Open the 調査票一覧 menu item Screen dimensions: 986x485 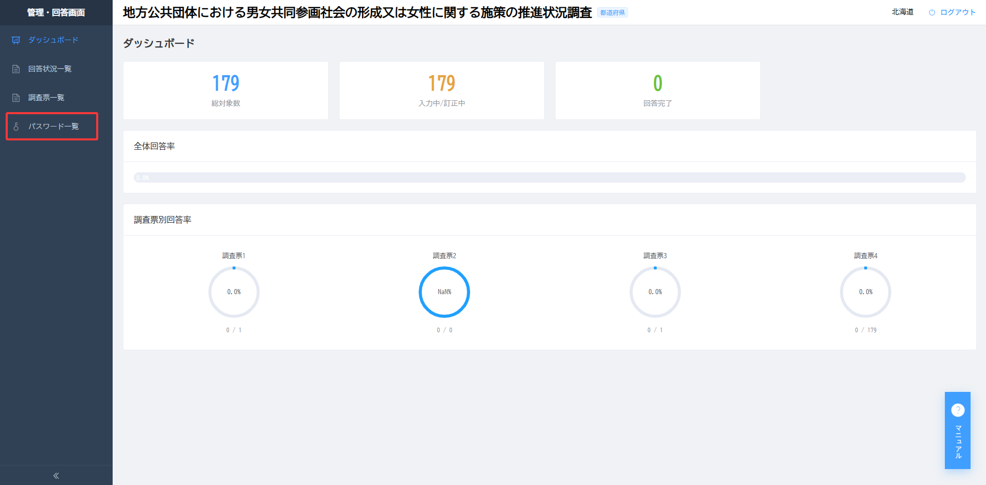pyautogui.click(x=56, y=98)
